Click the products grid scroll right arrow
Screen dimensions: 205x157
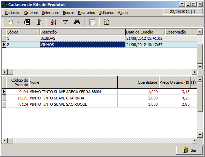click(195, 141)
